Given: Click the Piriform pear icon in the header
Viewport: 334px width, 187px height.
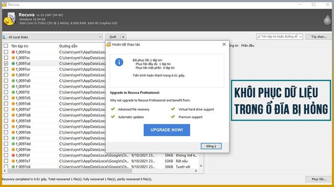Looking at the screenshot, I should pos(327,19).
